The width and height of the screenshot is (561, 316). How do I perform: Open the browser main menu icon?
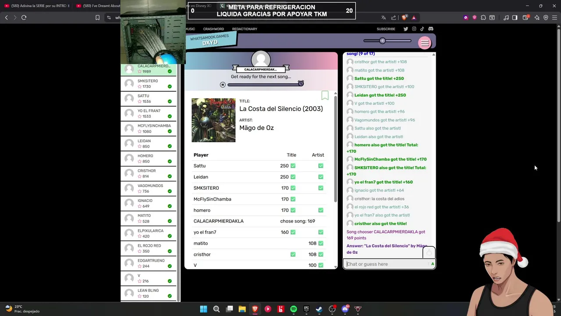click(555, 18)
